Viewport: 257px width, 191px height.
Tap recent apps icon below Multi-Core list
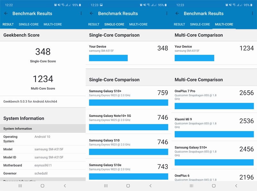pyautogui.click(x=191, y=186)
